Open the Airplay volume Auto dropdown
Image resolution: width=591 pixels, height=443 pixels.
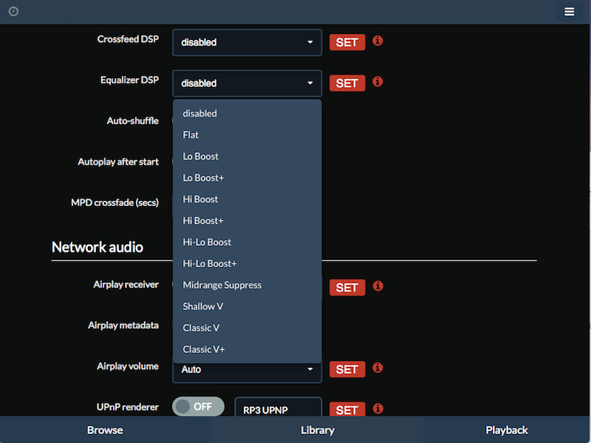pyautogui.click(x=247, y=370)
